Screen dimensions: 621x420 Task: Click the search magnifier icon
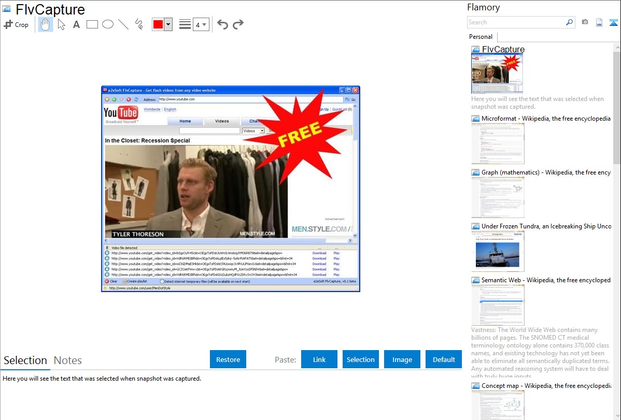click(x=570, y=22)
